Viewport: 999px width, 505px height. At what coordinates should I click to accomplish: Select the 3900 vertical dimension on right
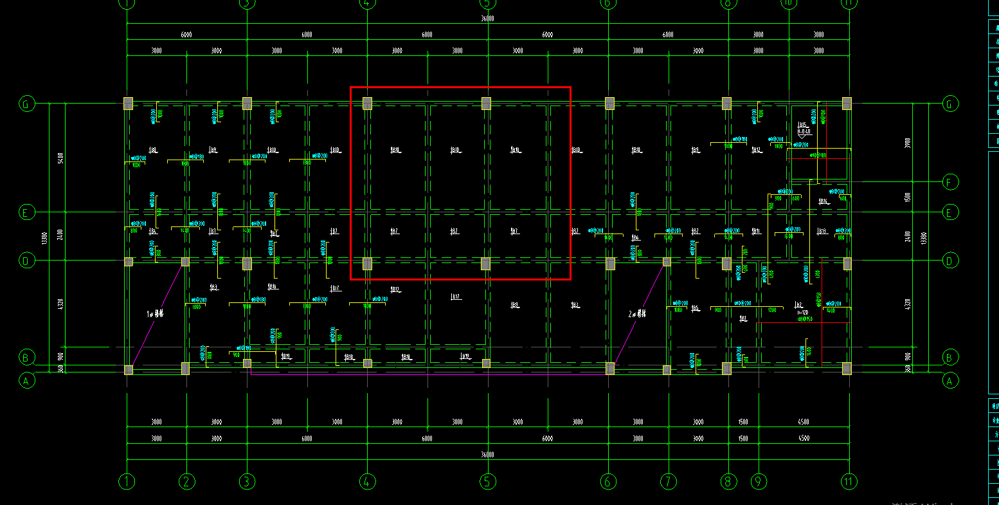click(907, 142)
